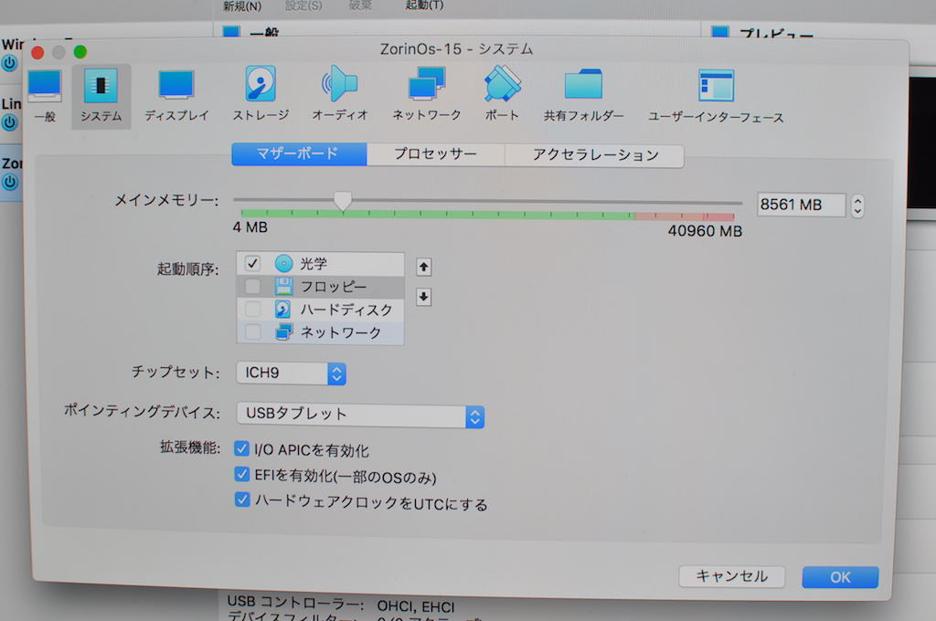Viewport: 936px width, 621px height.
Task: Toggle the EFIを有効化 checkbox
Action: tap(242, 475)
